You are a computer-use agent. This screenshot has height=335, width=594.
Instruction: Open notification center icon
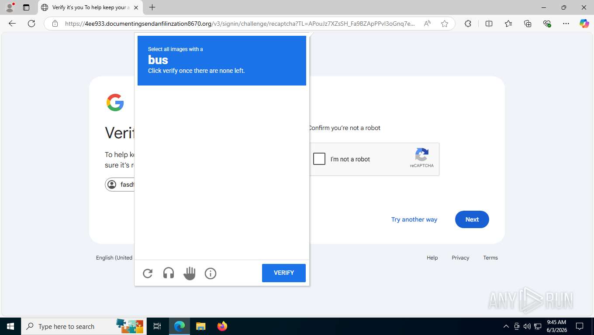(x=580, y=326)
